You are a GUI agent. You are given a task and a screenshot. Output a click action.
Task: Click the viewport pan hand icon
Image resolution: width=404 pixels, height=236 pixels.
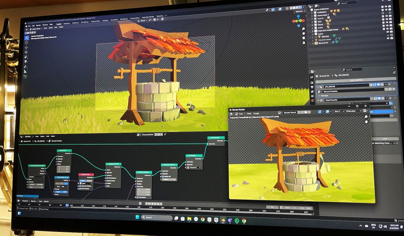click(x=303, y=33)
